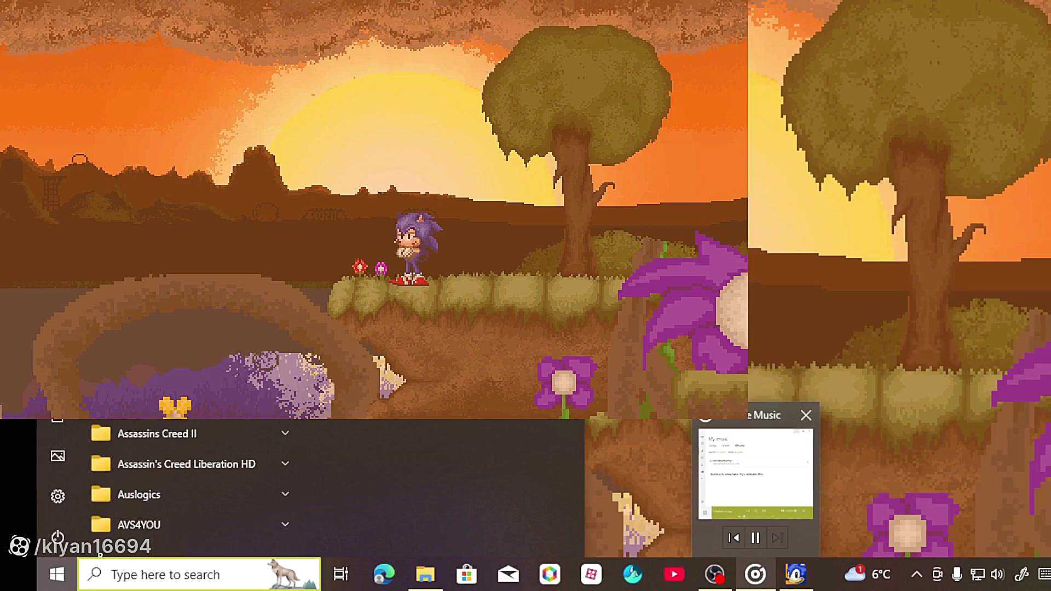Open the volume speaker tray icon
This screenshot has width=1051, height=591.
click(x=997, y=574)
